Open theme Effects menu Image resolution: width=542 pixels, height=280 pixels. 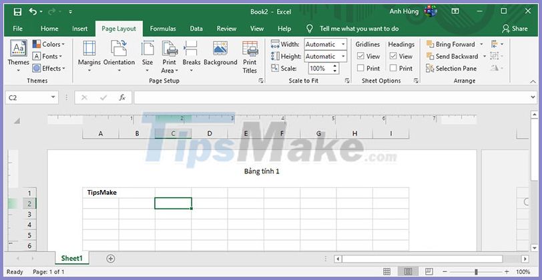49,69
